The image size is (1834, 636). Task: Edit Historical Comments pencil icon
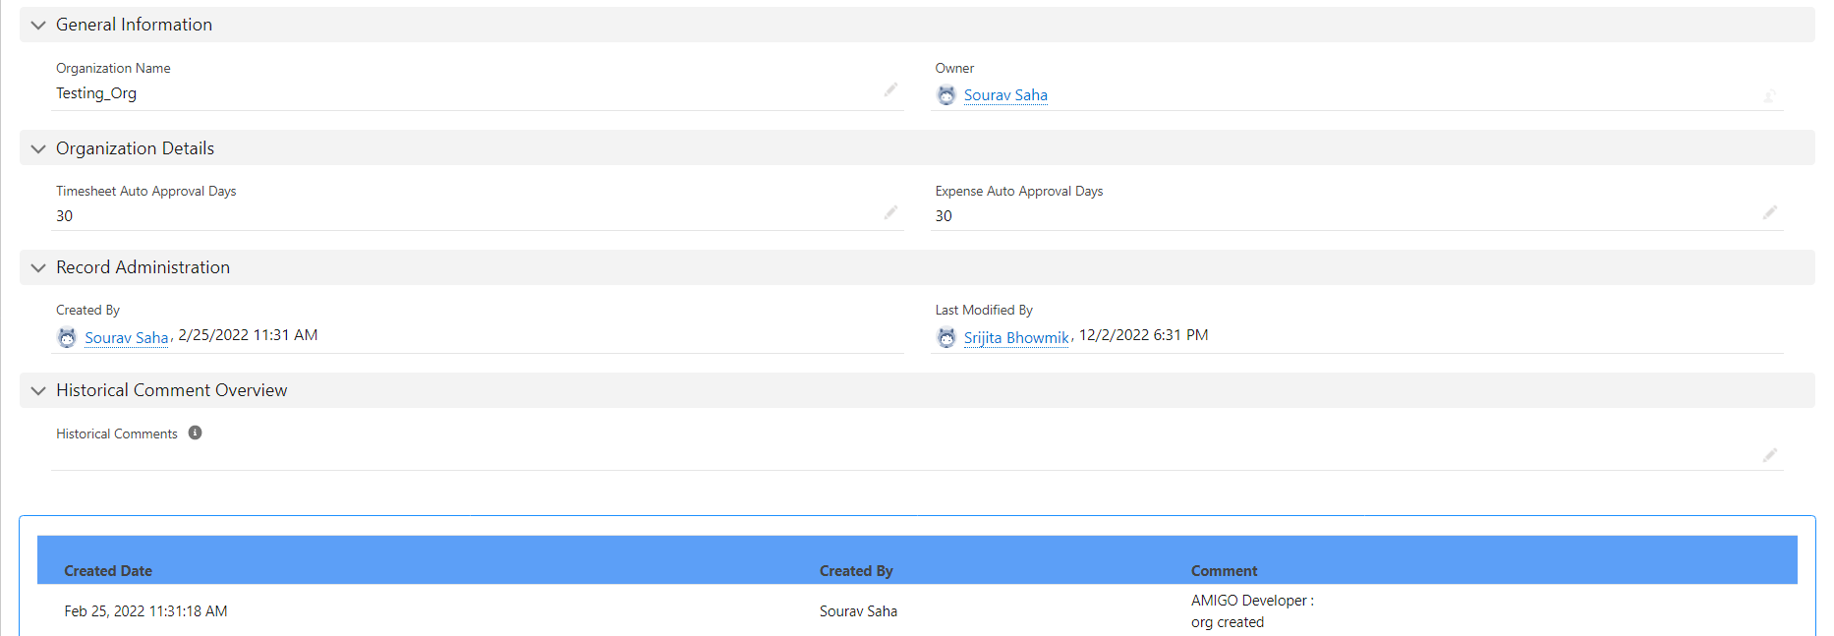point(1769,455)
